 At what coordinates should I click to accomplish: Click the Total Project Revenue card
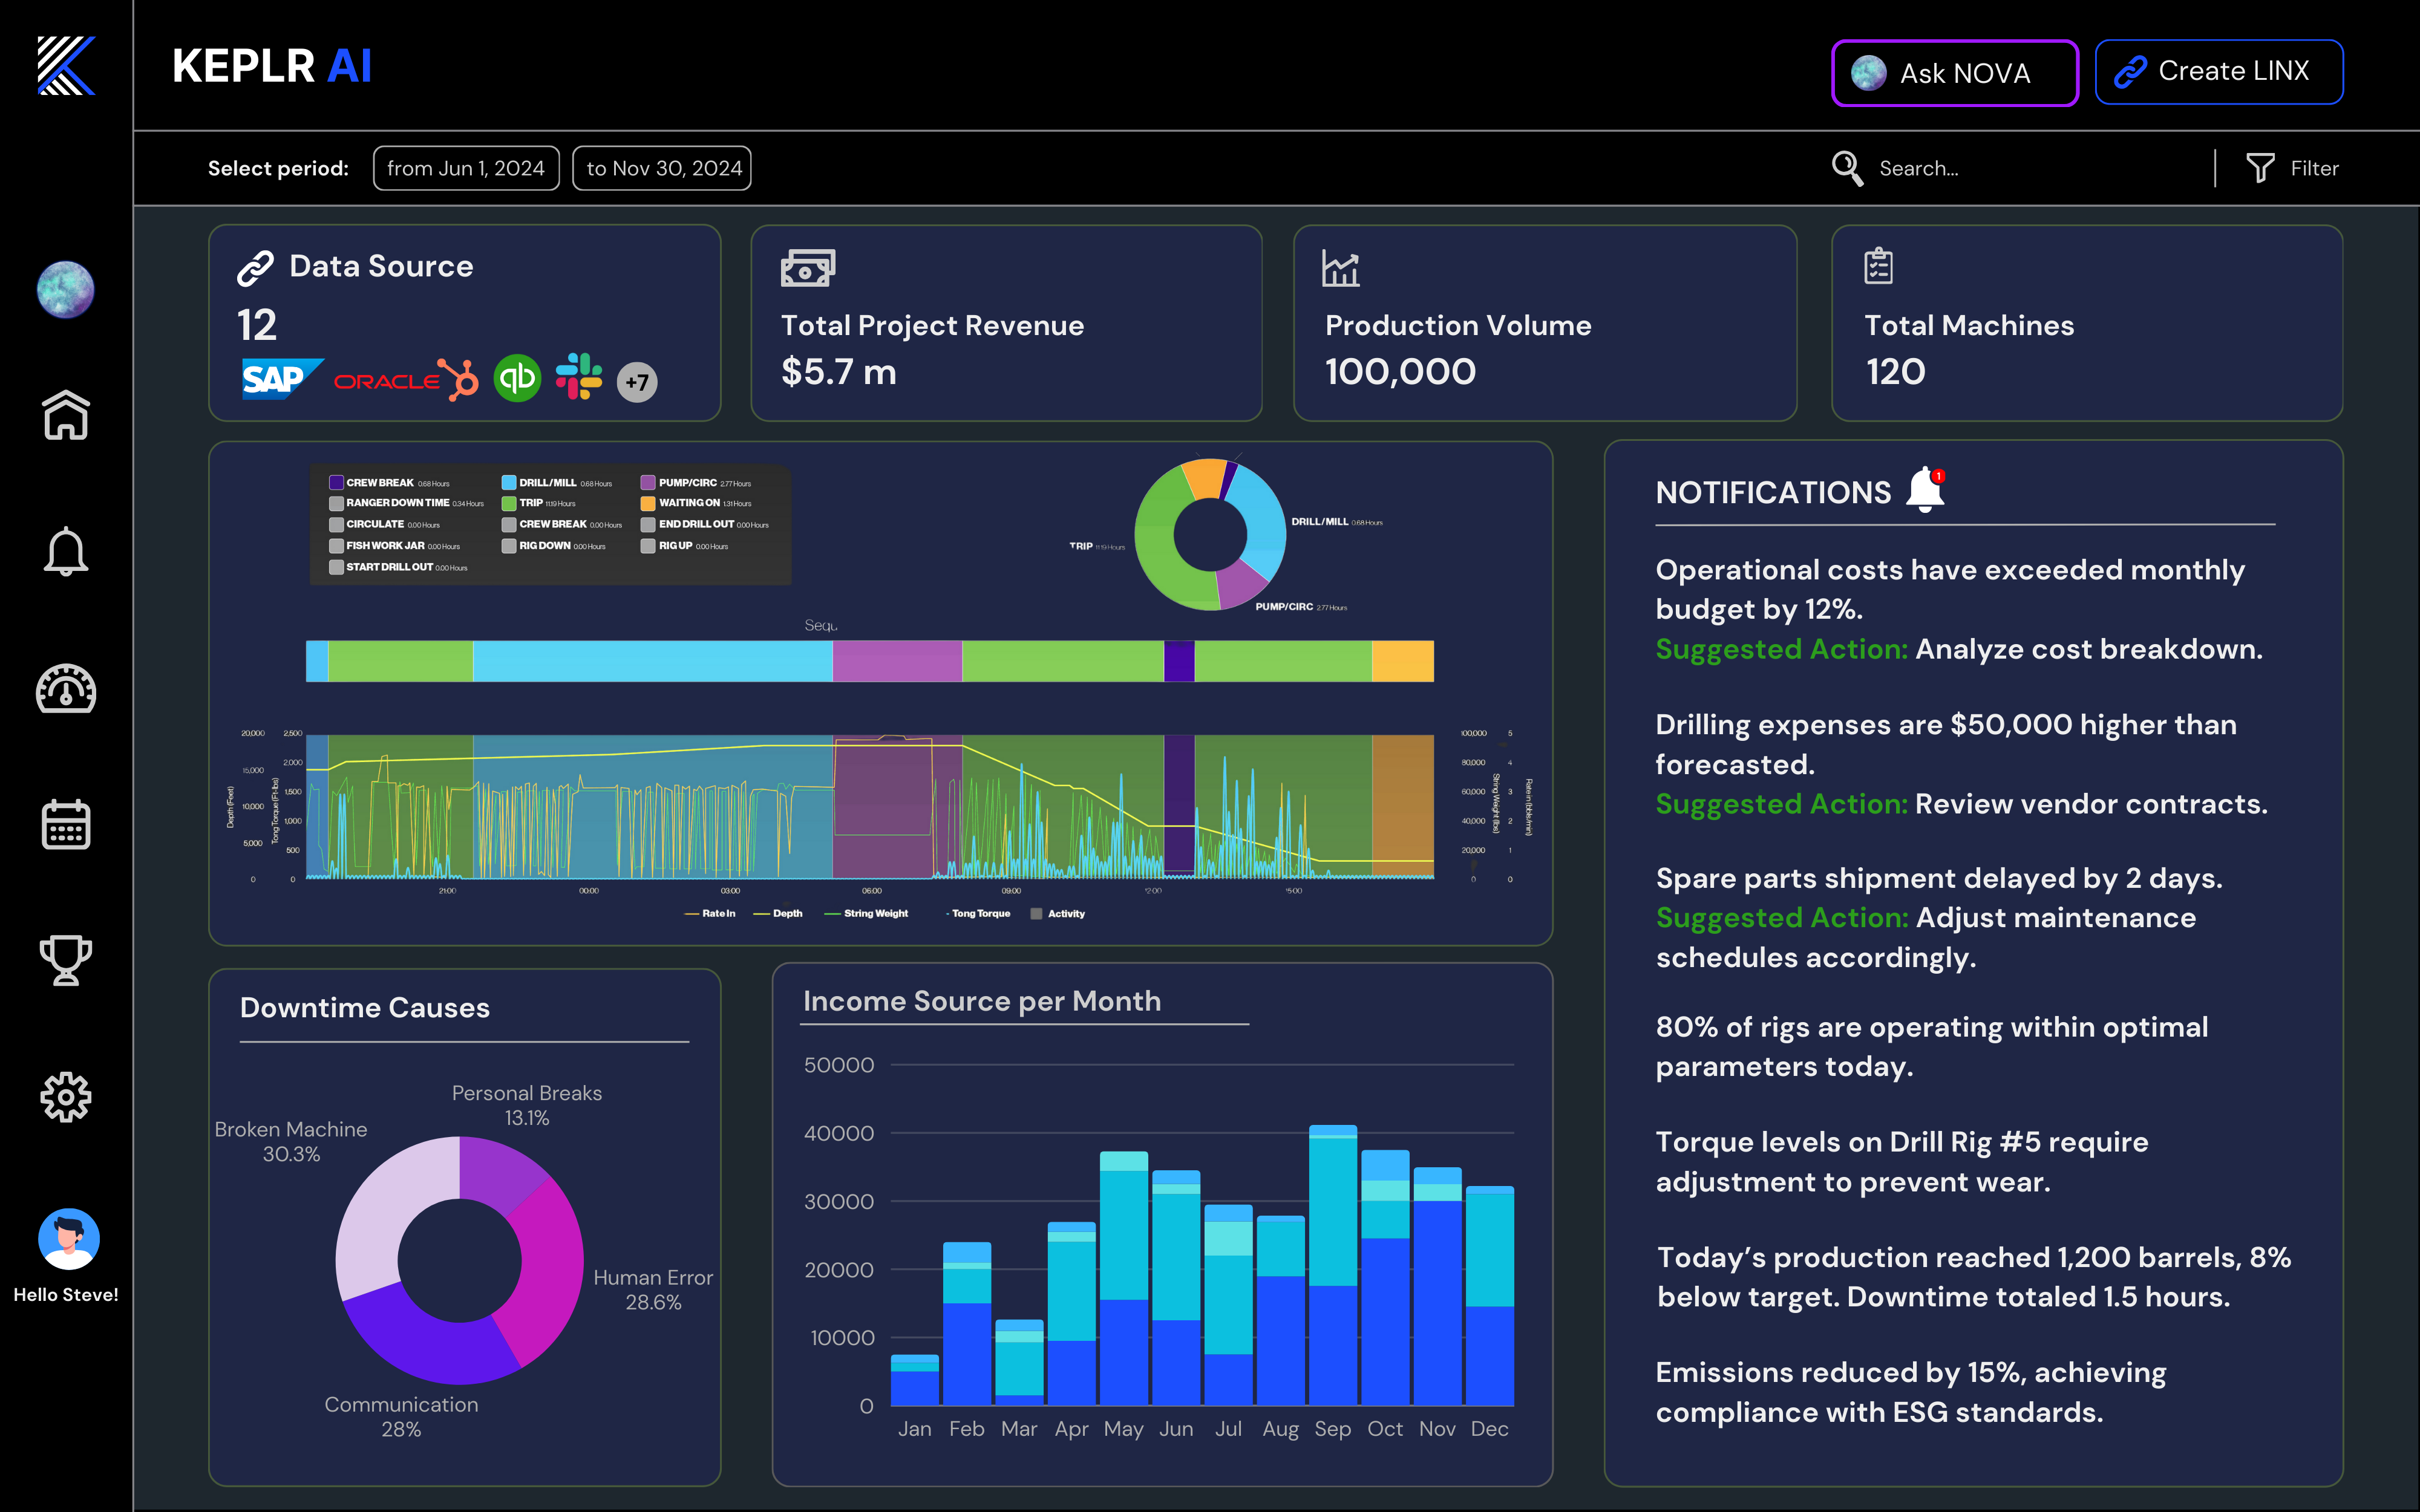click(x=1006, y=323)
